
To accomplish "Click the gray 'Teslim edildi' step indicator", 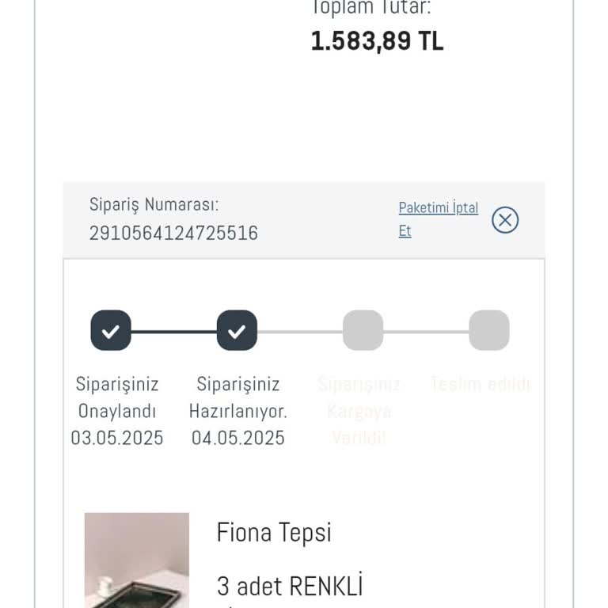I will click(x=488, y=331).
